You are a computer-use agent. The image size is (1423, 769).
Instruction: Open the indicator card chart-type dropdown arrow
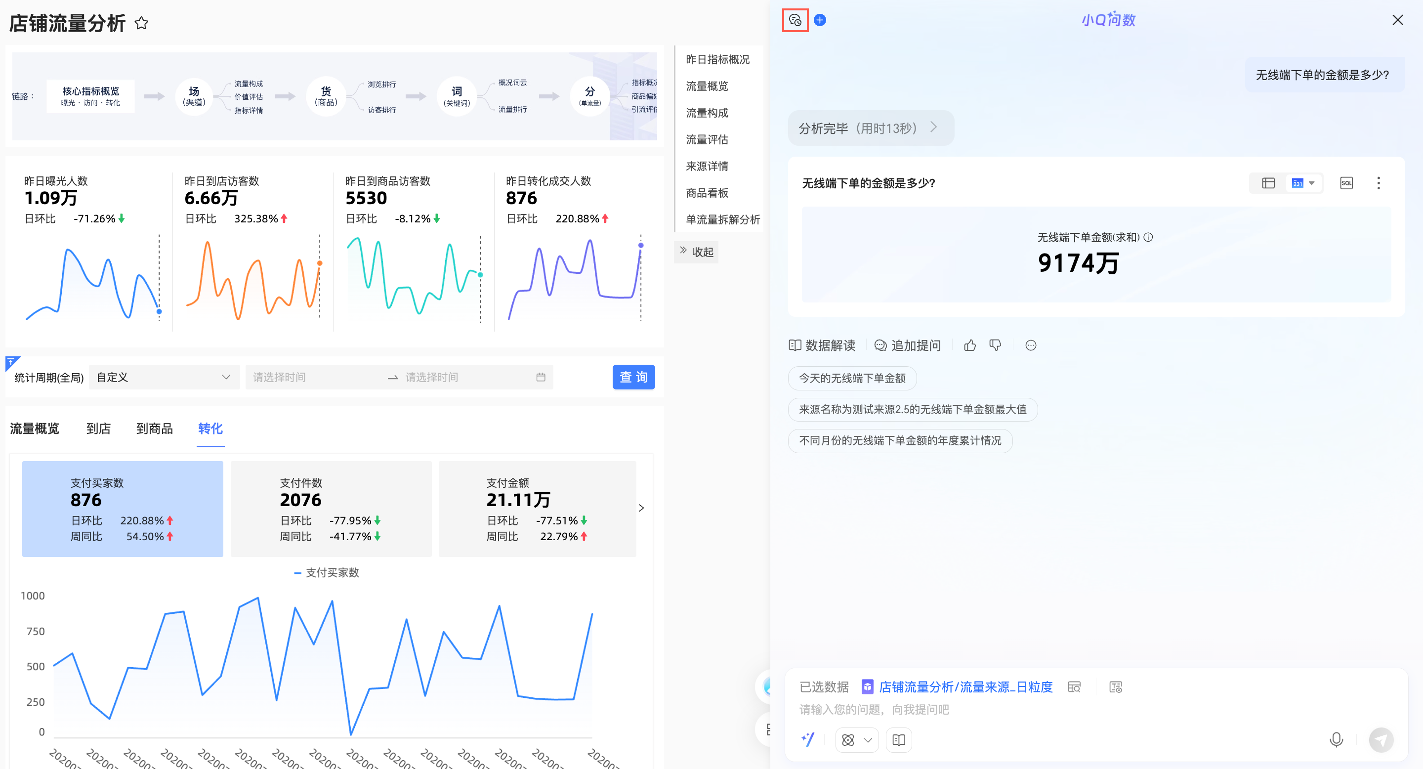1311,183
